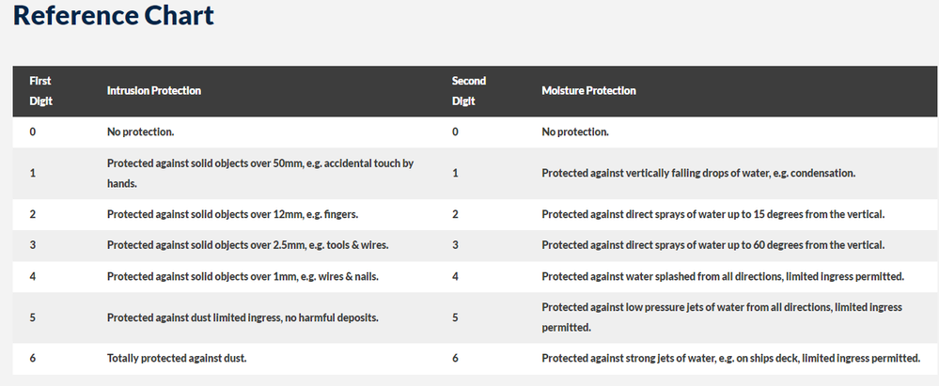Image resolution: width=939 pixels, height=386 pixels.
Task: Click the 2.5mm tools & wires description
Action: (247, 245)
